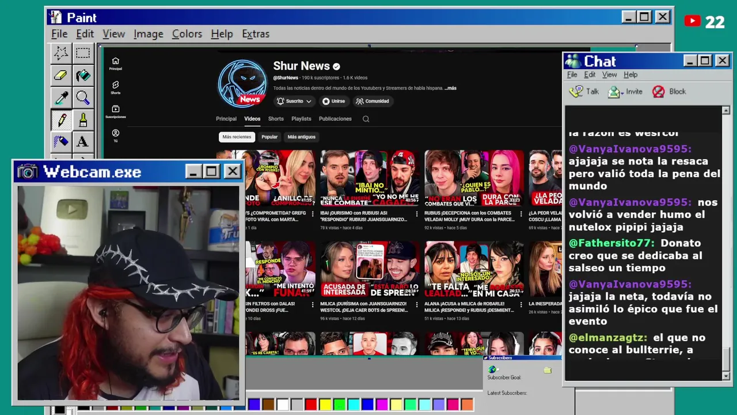Open the Help menu in Chat window
Screen dimensions: 737x415
coord(630,75)
